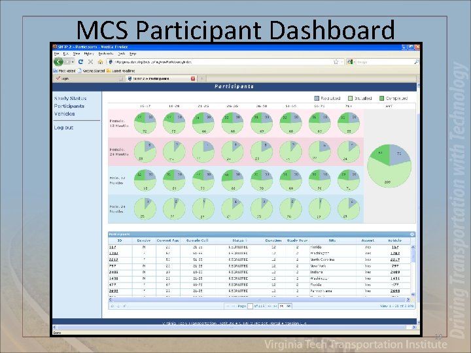Sort grid by Gender column header
This screenshot has height=353, width=471.
(143, 241)
